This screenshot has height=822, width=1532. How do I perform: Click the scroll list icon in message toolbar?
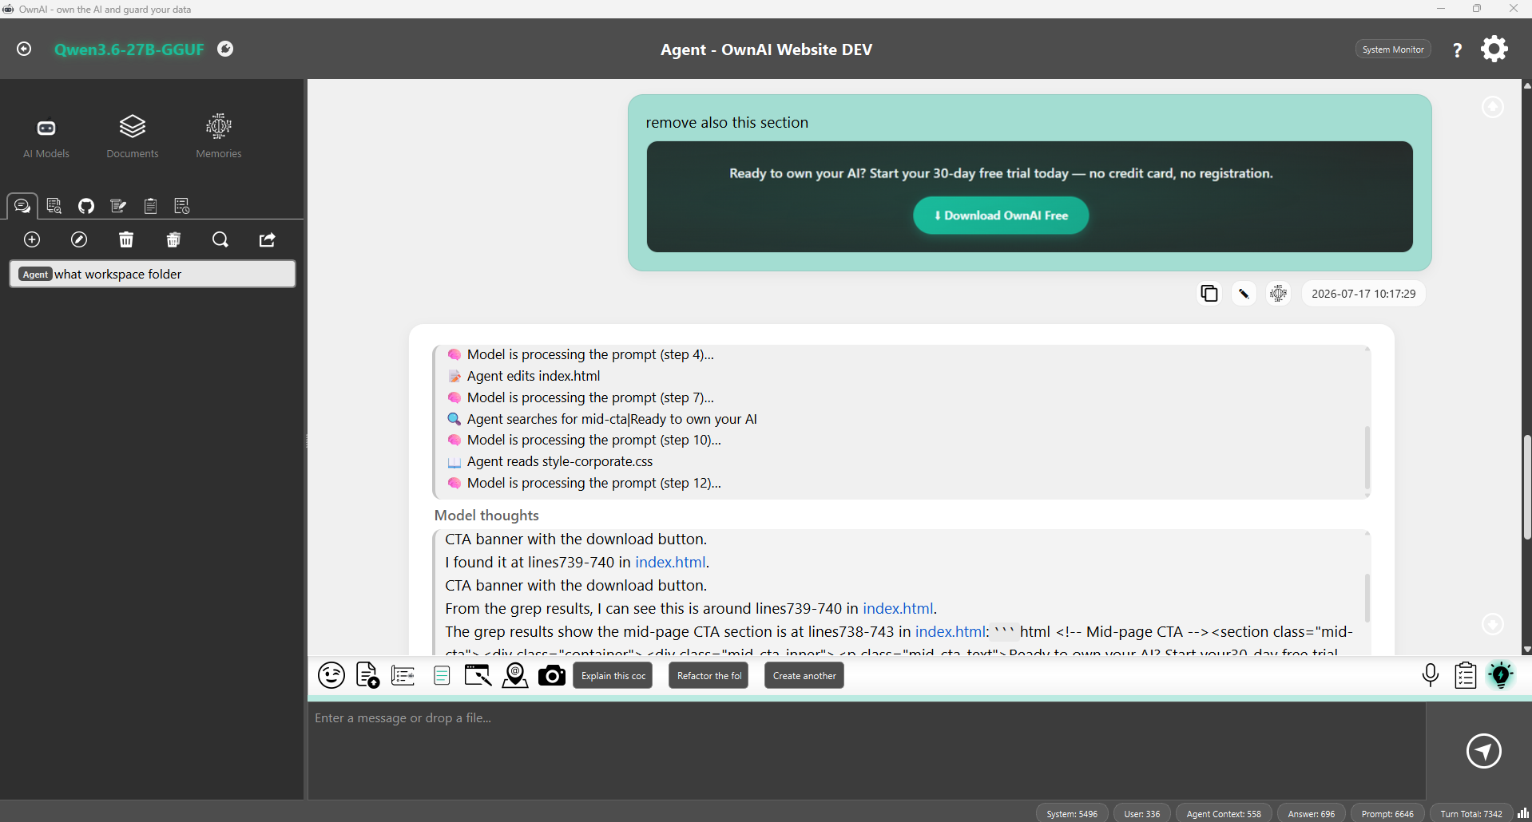point(403,676)
